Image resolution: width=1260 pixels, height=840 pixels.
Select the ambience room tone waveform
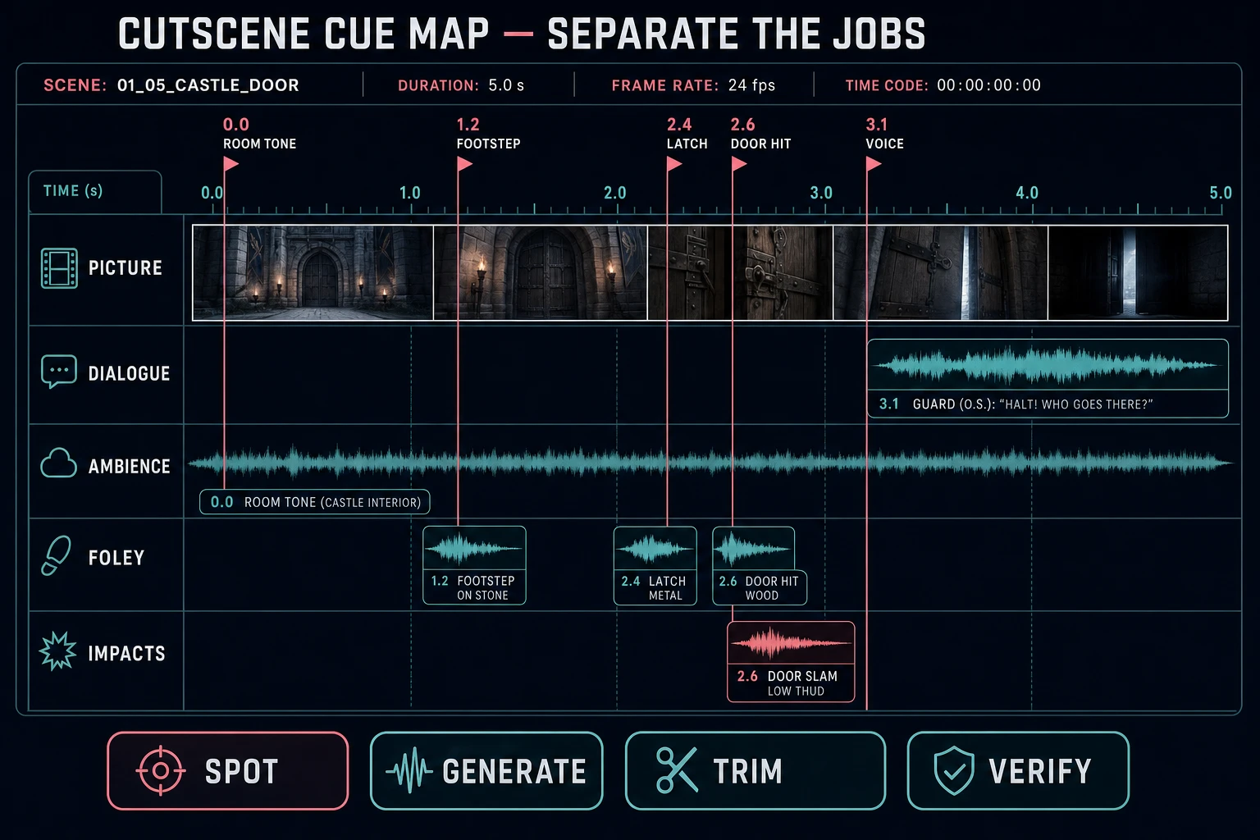710,463
